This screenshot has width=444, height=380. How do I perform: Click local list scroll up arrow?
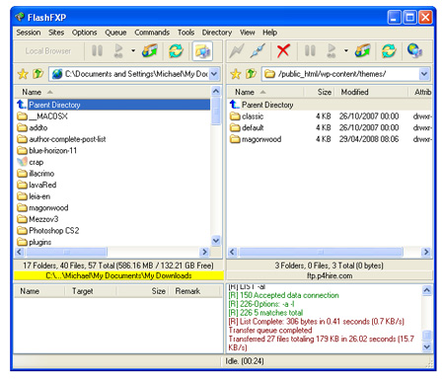[x=216, y=91]
